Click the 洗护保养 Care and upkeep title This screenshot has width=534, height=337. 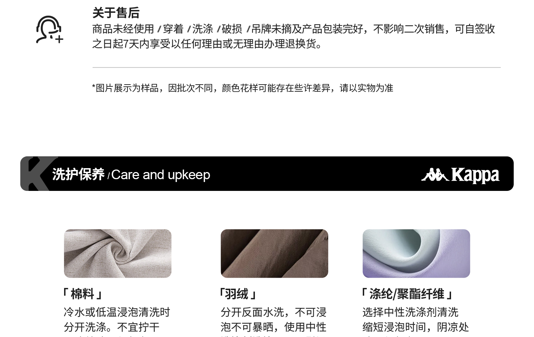click(x=131, y=175)
